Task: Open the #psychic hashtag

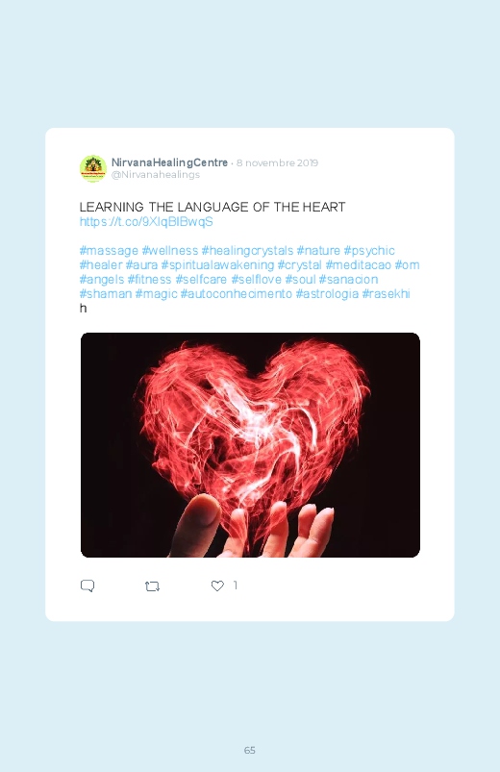Action: coord(369,251)
